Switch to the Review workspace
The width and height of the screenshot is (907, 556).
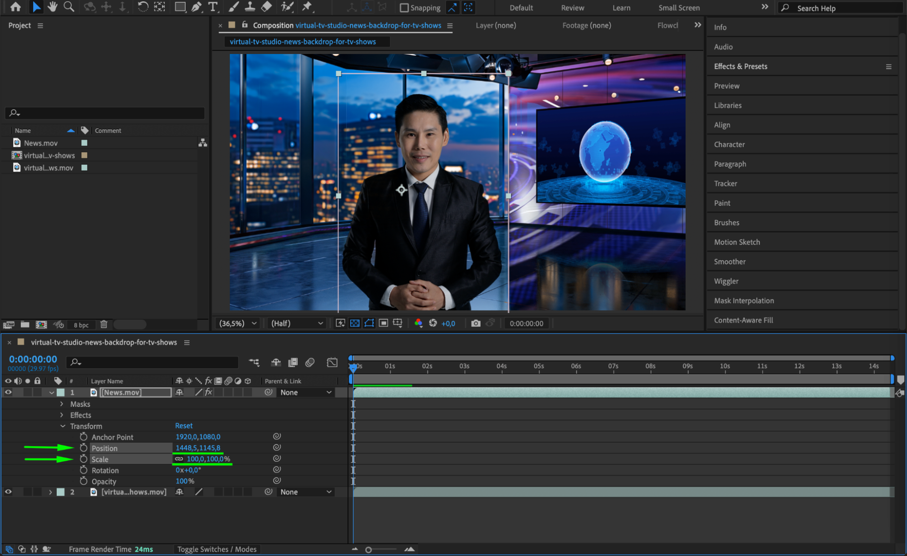pos(572,8)
